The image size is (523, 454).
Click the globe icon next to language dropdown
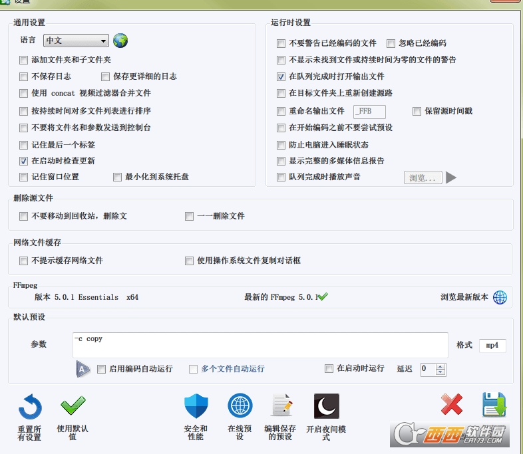[x=120, y=41]
